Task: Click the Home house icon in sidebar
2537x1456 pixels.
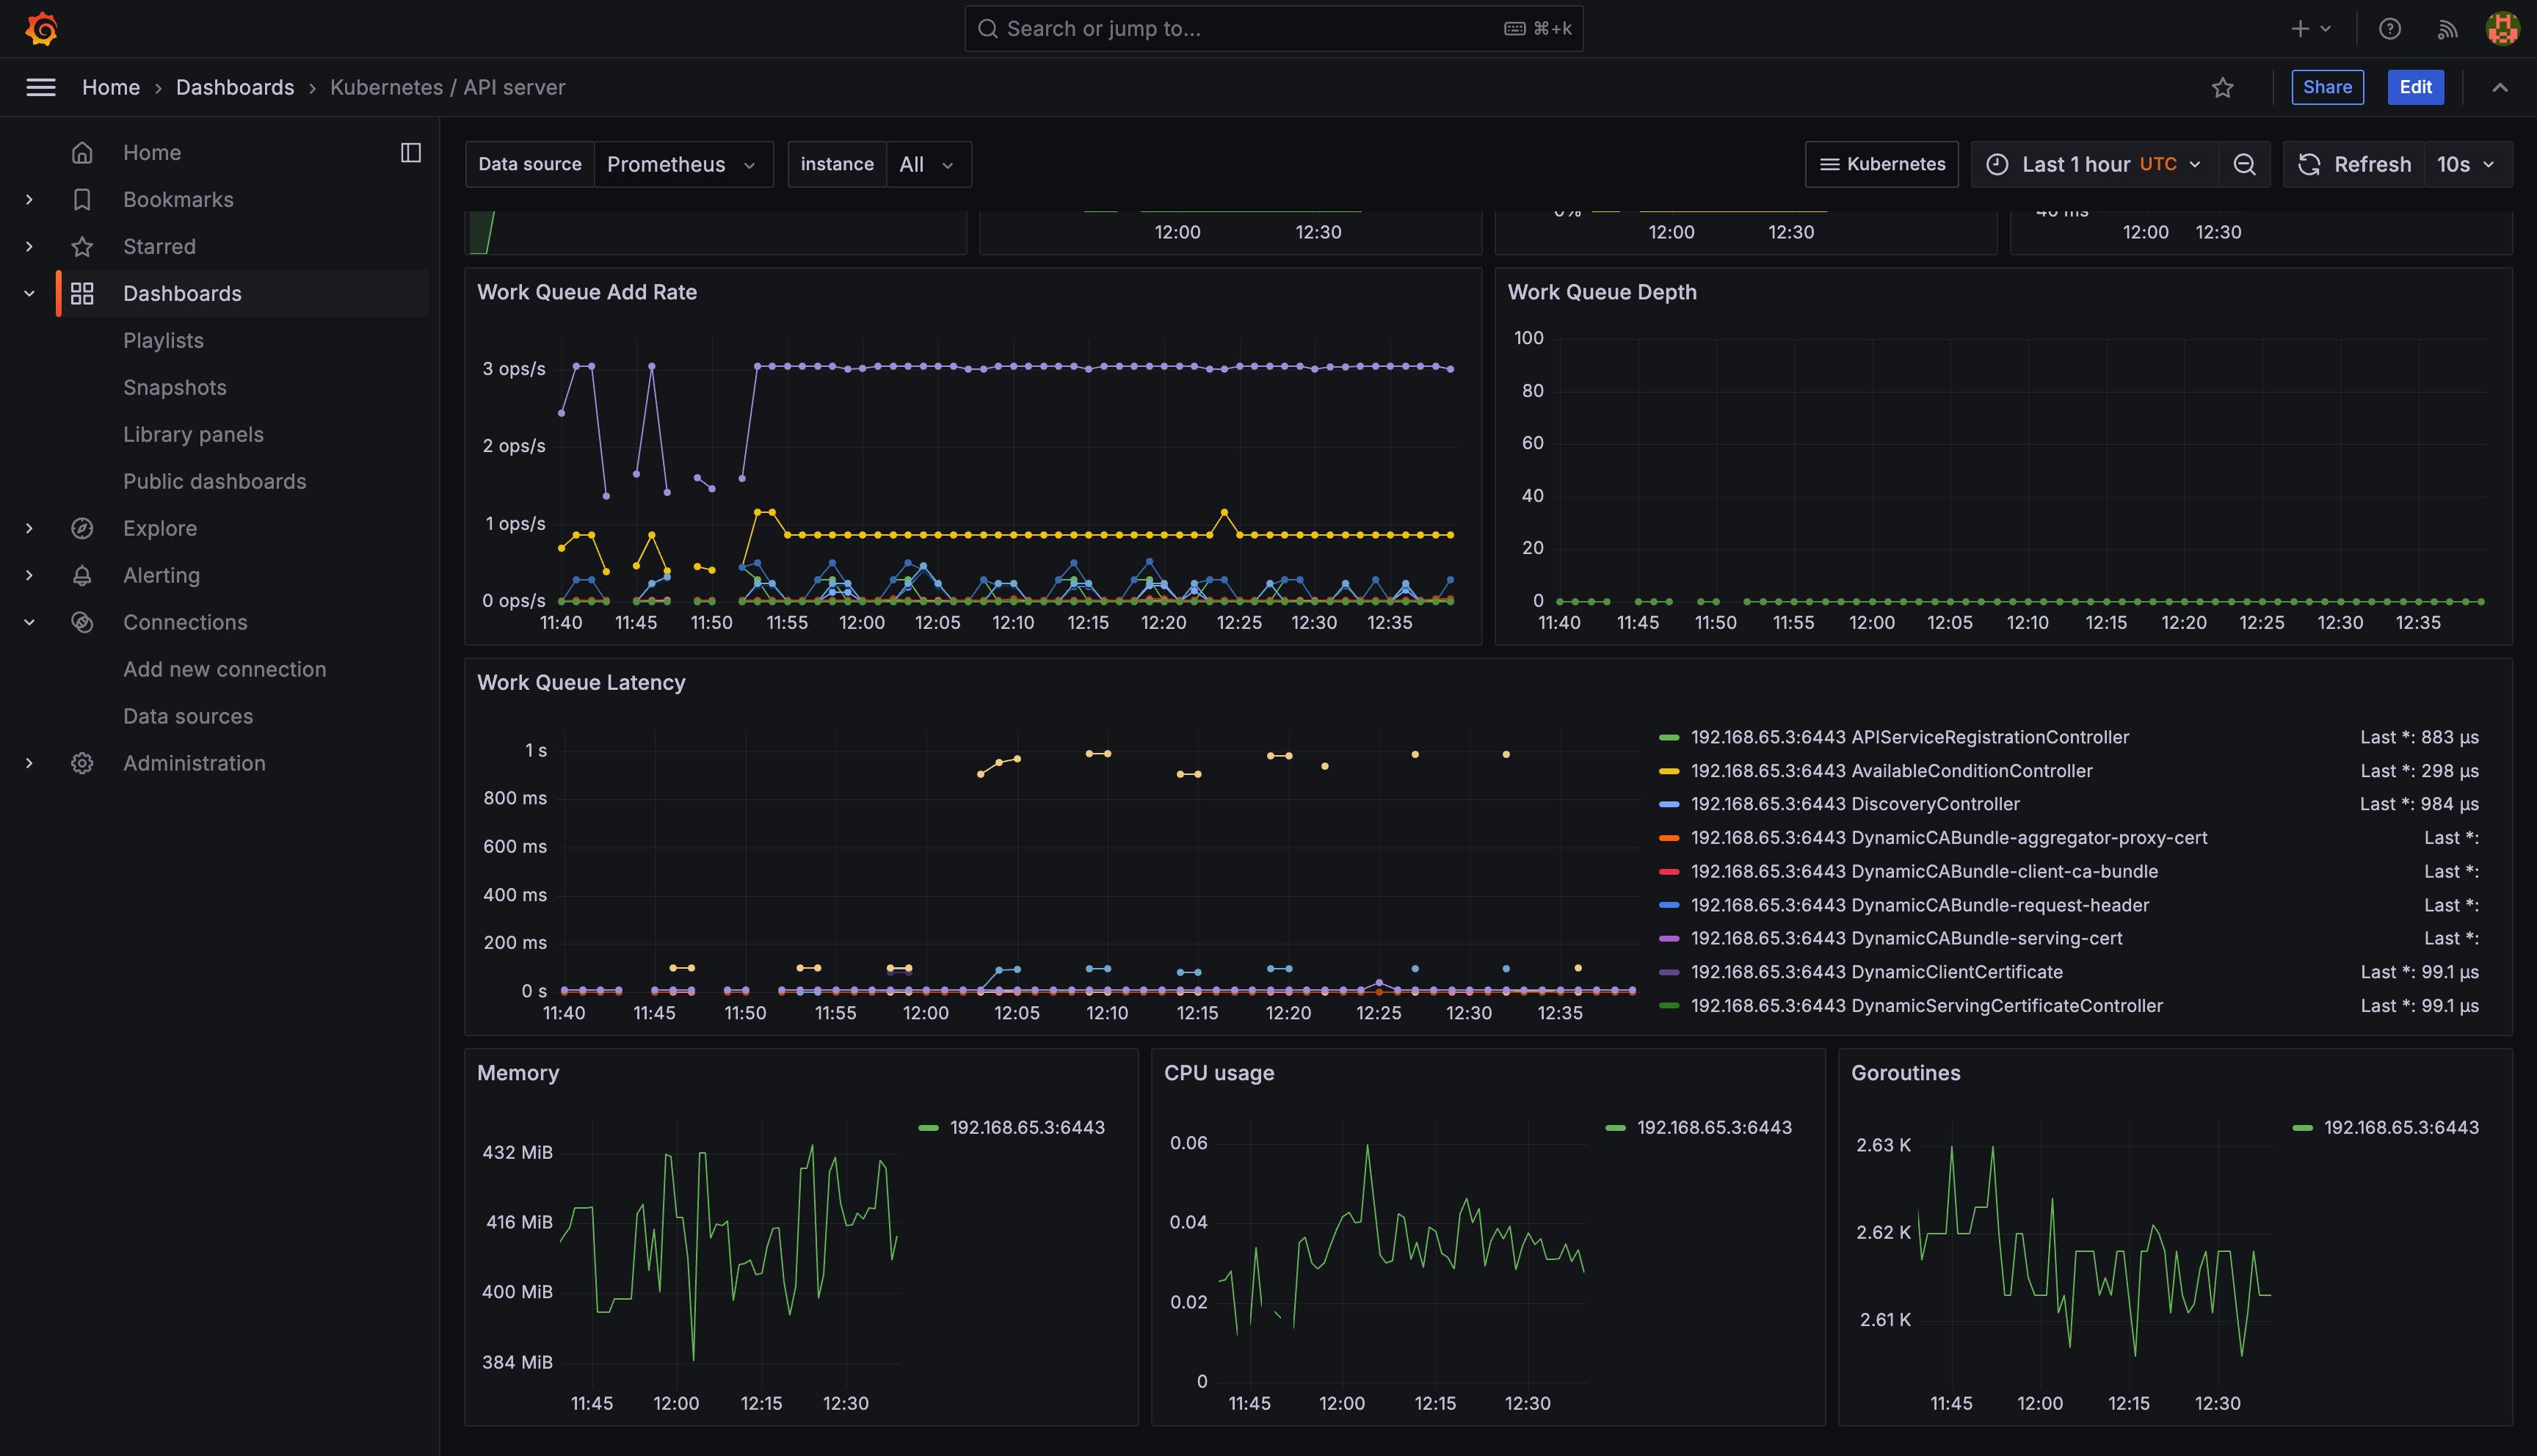Action: (x=82, y=152)
